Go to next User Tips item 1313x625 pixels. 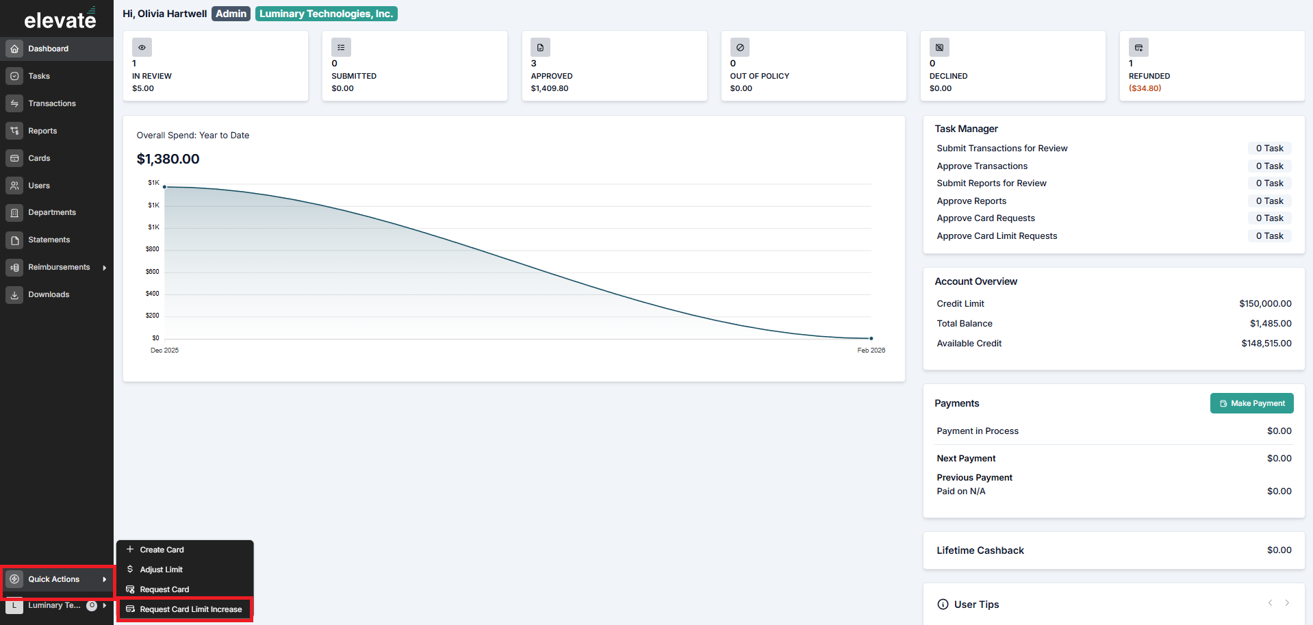pos(1287,602)
